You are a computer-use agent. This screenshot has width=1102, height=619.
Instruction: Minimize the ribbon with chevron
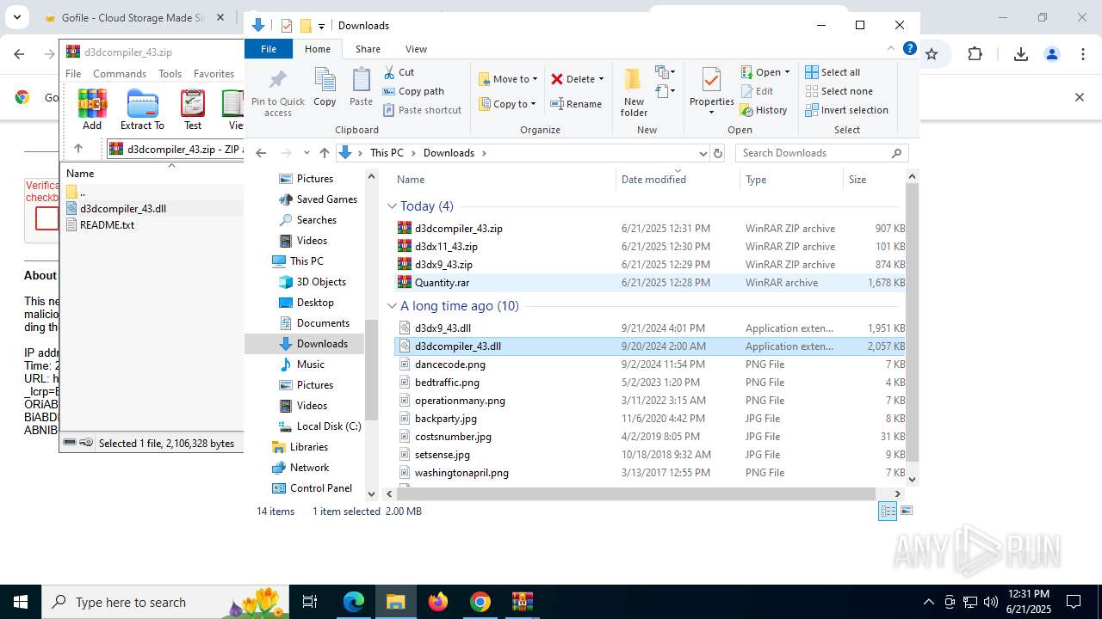(x=891, y=49)
